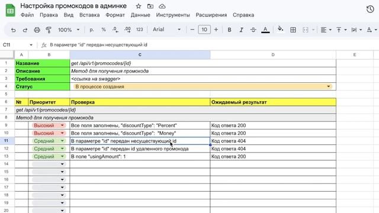The width and height of the screenshot is (379, 213).
Task: Select cell Код ответа 404 in row 12
Action: point(273,149)
